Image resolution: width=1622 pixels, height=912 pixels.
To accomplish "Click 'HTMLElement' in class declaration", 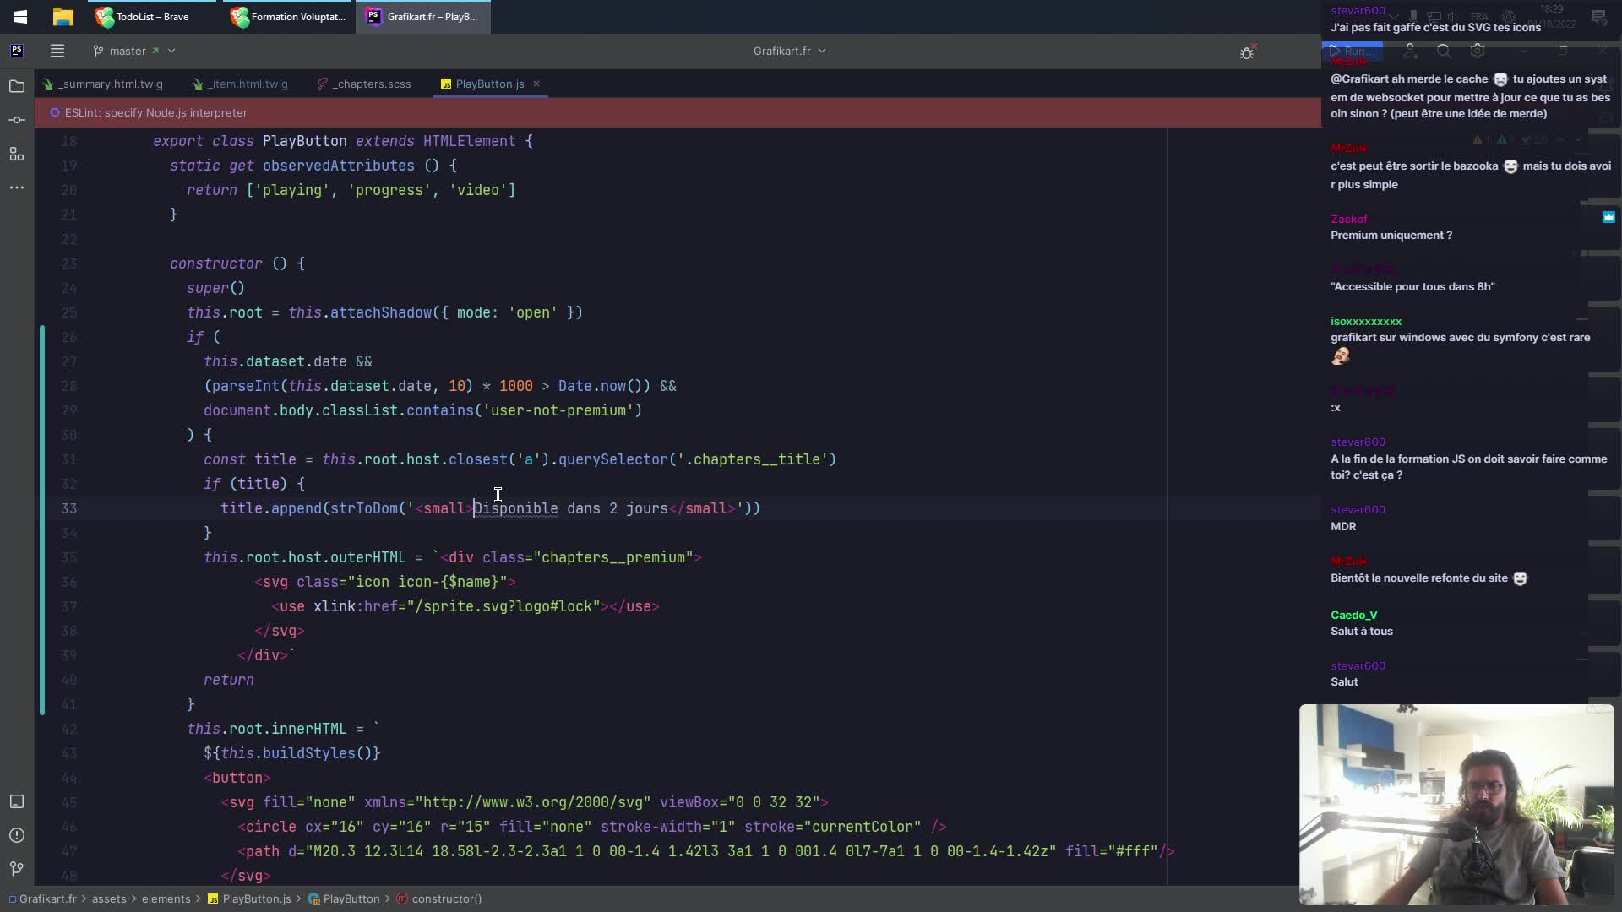I will pos(470,141).
